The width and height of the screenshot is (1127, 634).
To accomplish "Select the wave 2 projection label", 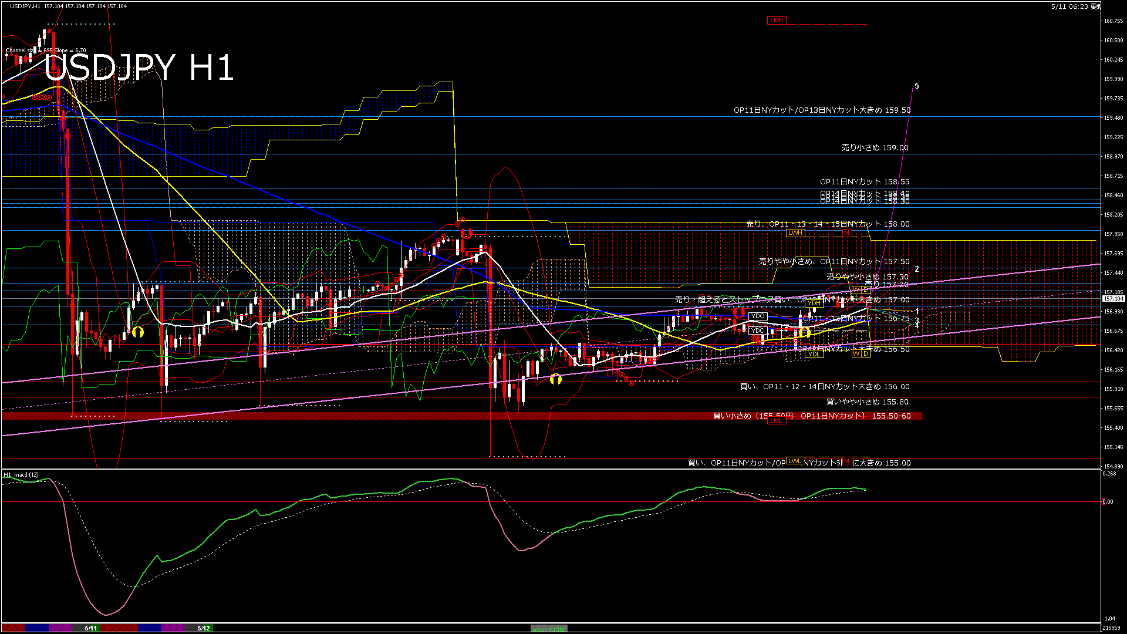I will point(917,269).
